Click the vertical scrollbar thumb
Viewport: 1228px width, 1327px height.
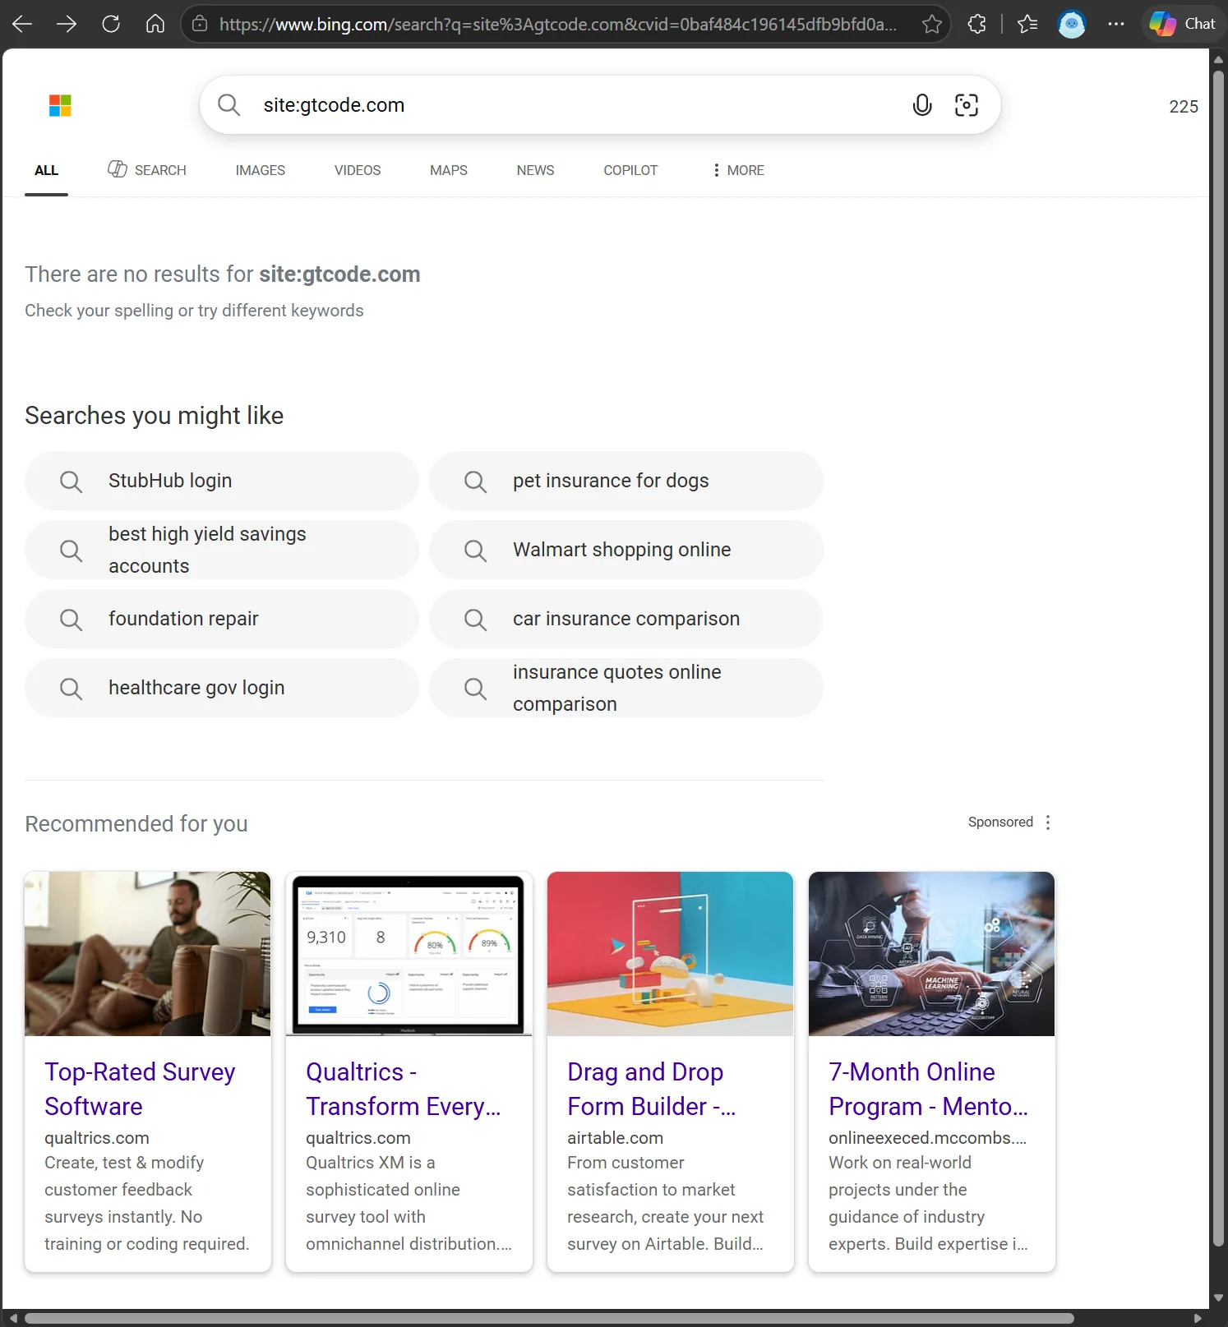(1219, 659)
